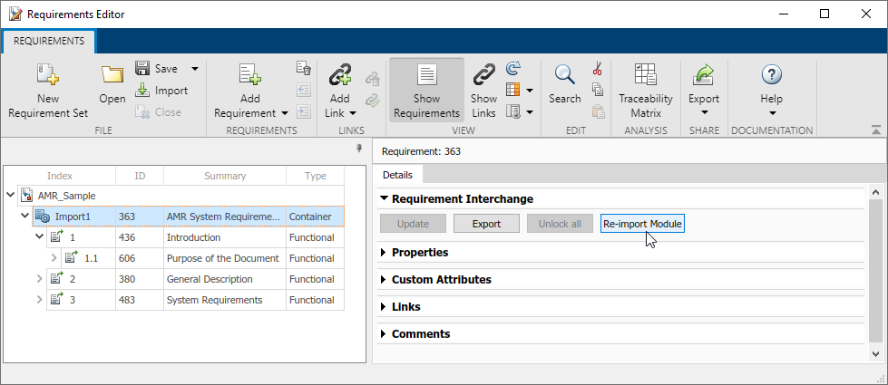Select the Details tab

[397, 175]
